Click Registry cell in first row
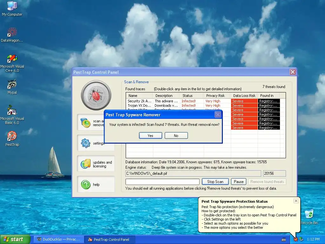 pos(269,101)
